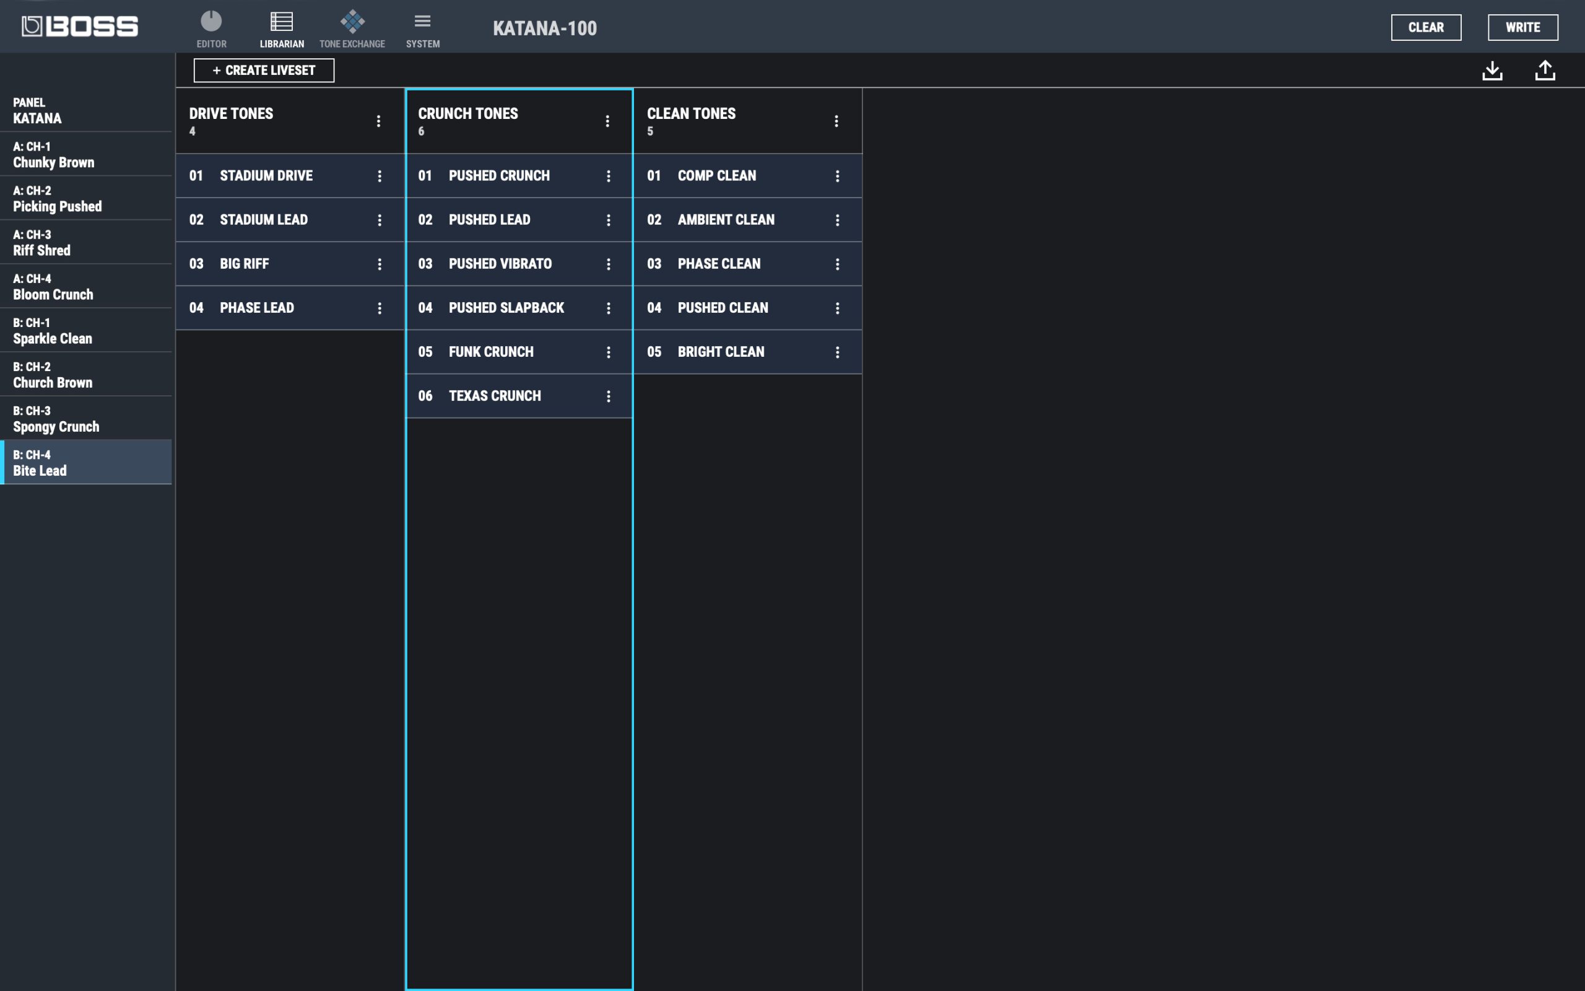Open options for Texas Crunch patch

point(609,396)
